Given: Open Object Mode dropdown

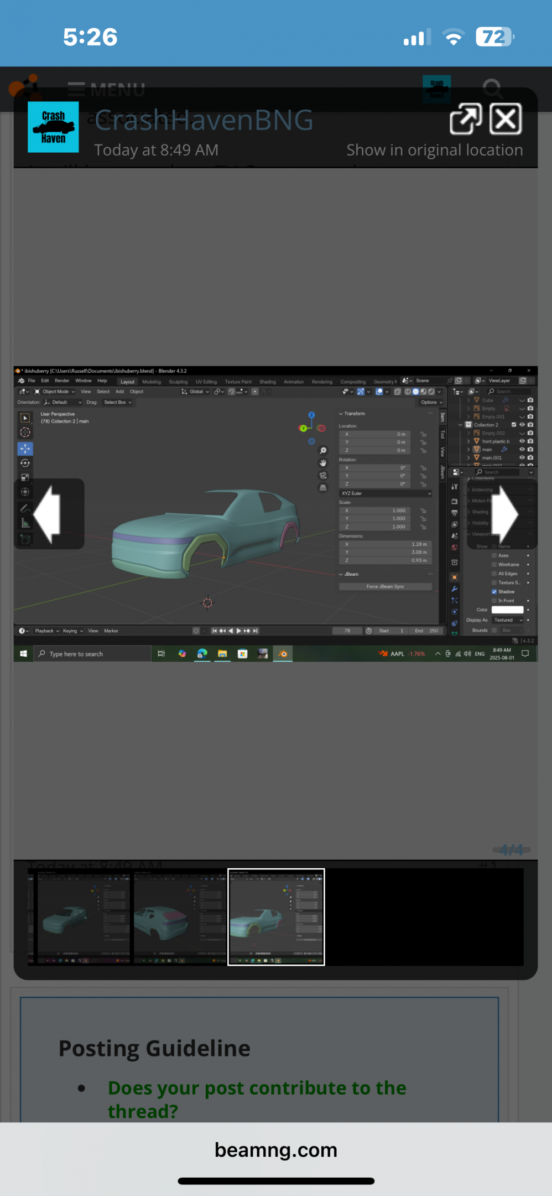Looking at the screenshot, I should click(54, 391).
